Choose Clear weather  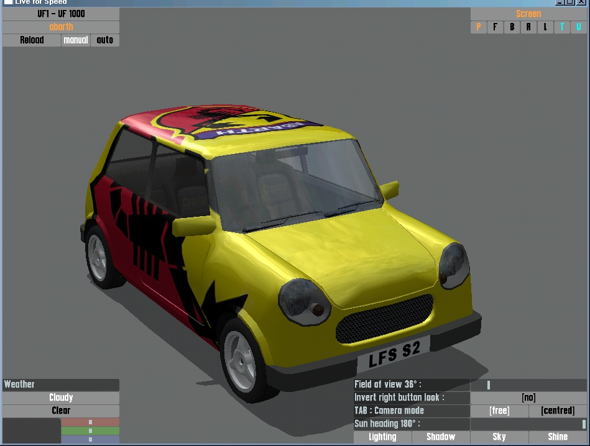click(x=60, y=411)
